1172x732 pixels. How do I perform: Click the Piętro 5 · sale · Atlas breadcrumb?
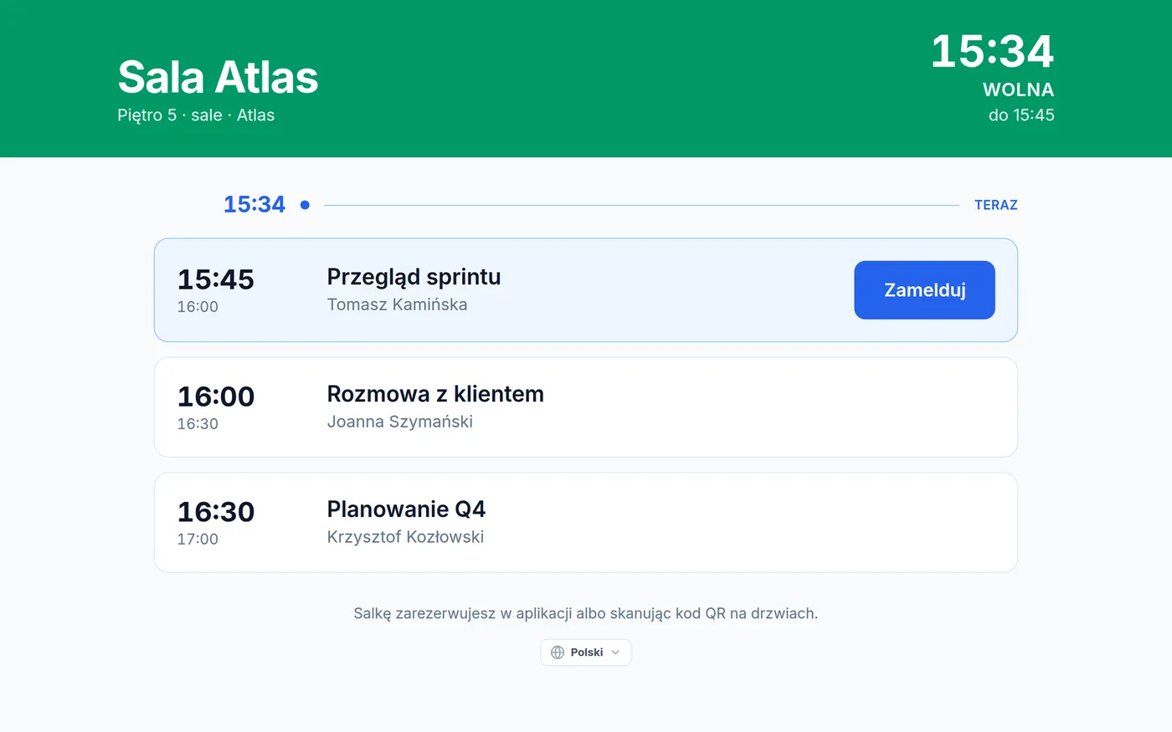tap(196, 115)
